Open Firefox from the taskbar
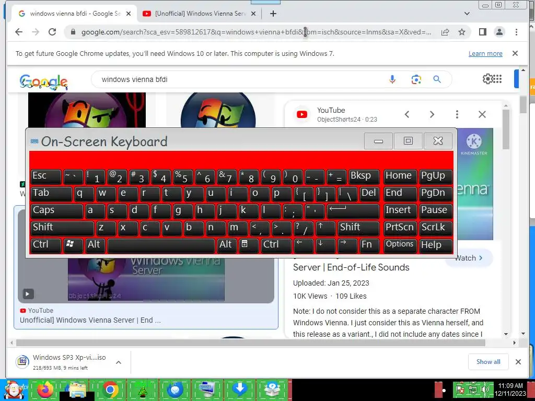Screen dimensions: 535x401 (x=45, y=390)
